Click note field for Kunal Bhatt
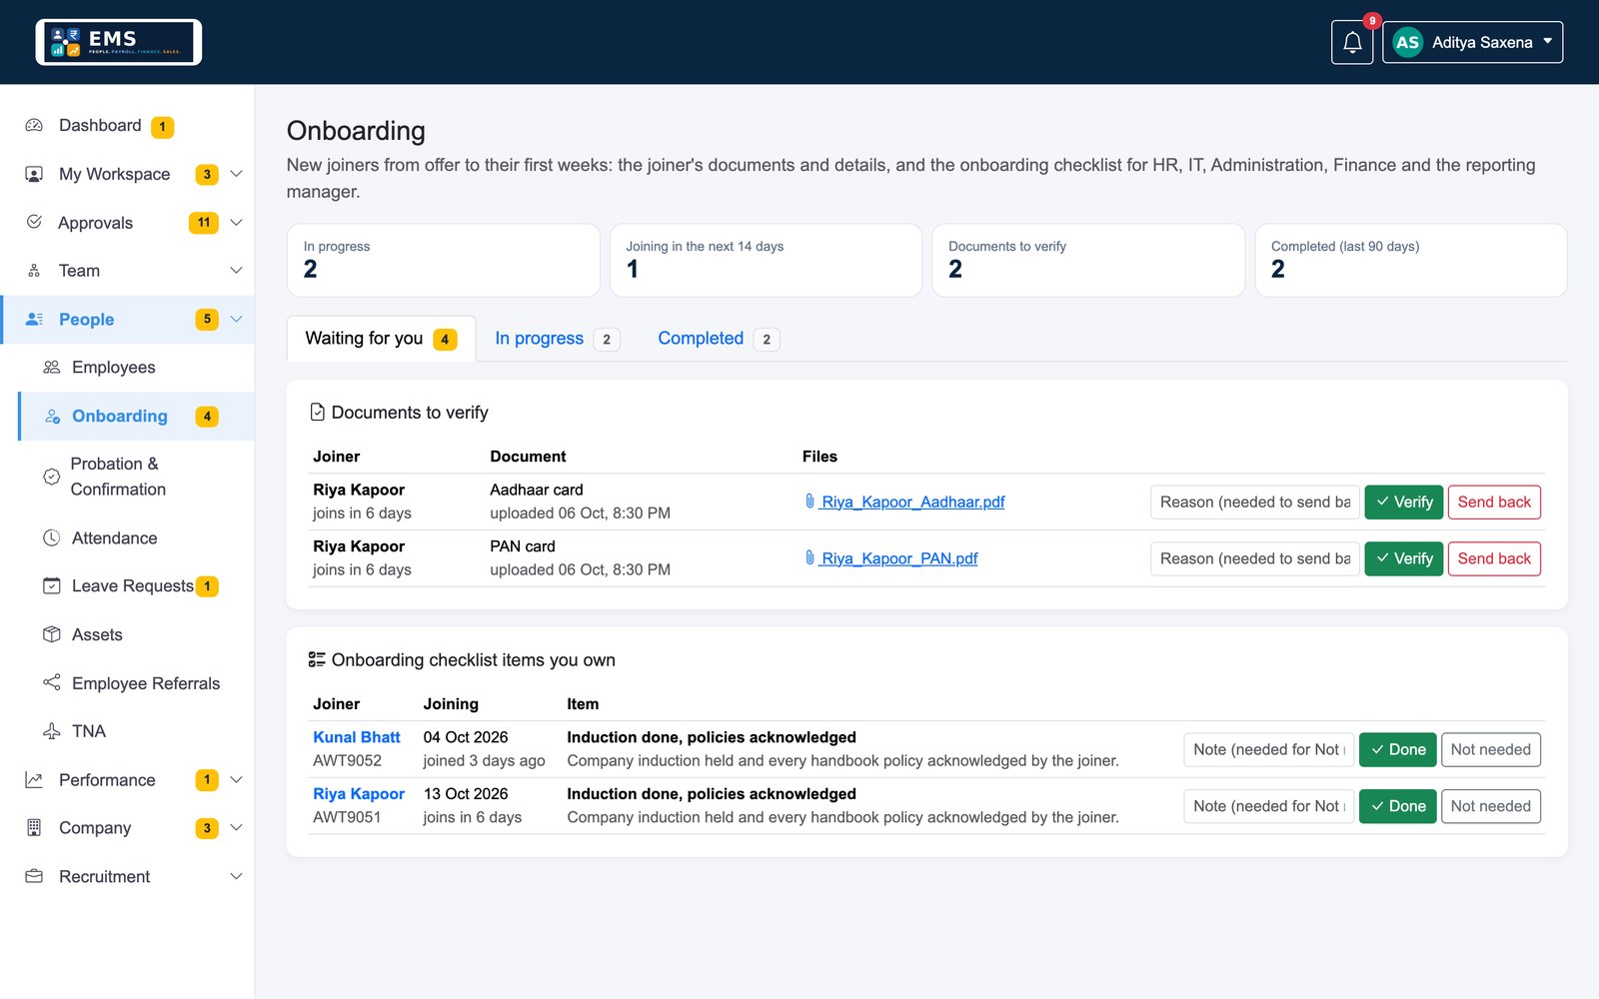The width and height of the screenshot is (1599, 999). pos(1268,749)
